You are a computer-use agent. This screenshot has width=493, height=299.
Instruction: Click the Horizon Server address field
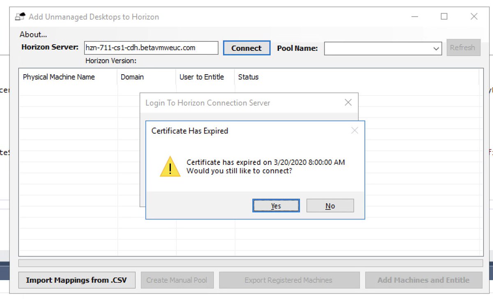[151, 48]
